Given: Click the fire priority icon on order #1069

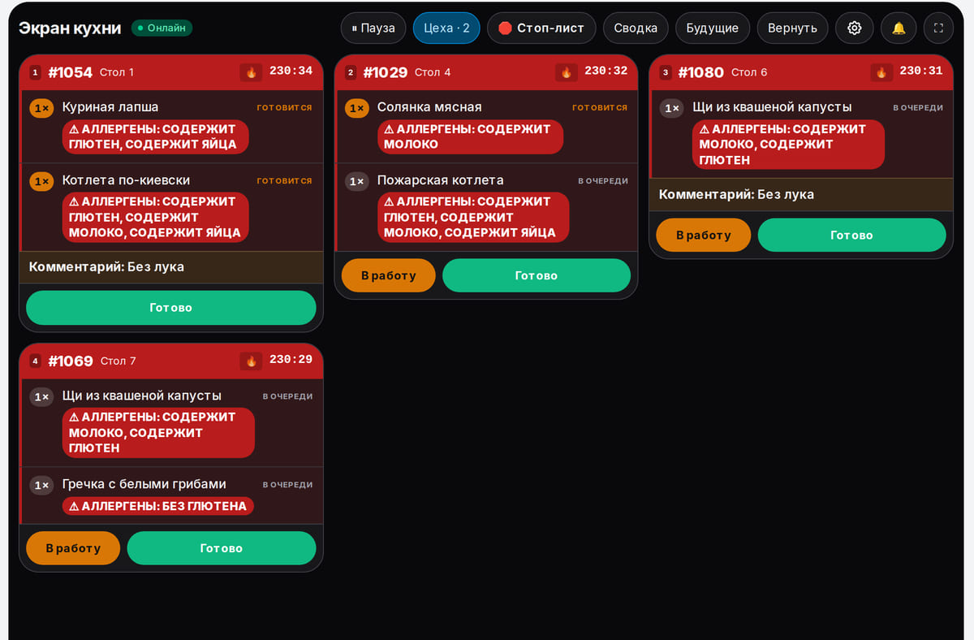Looking at the screenshot, I should pyautogui.click(x=251, y=361).
